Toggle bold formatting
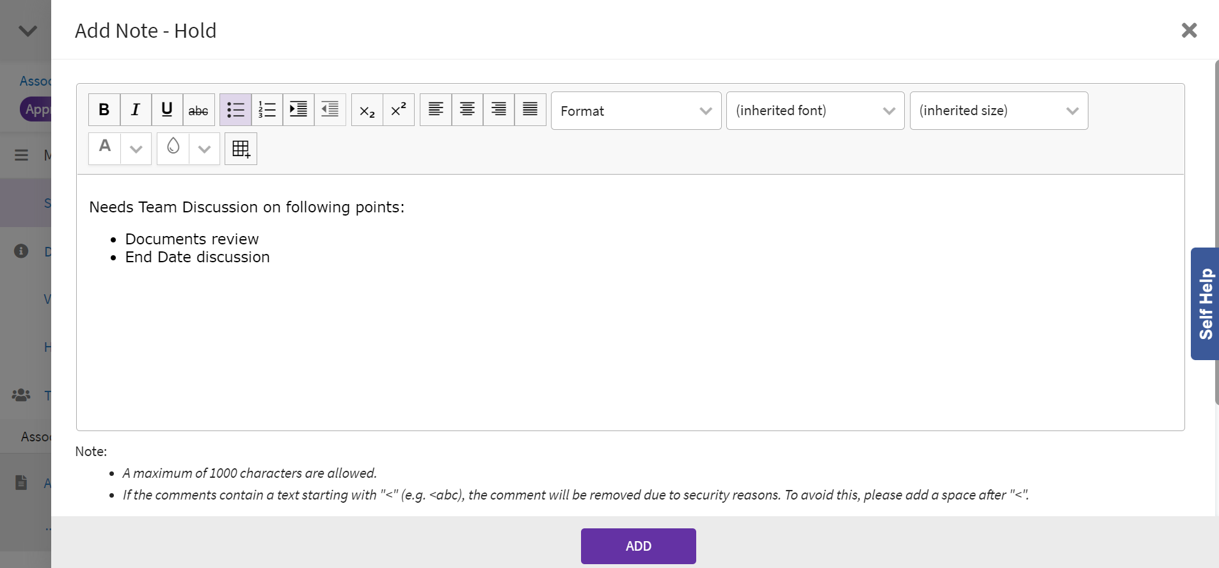Viewport: 1219px width, 568px height. point(104,110)
